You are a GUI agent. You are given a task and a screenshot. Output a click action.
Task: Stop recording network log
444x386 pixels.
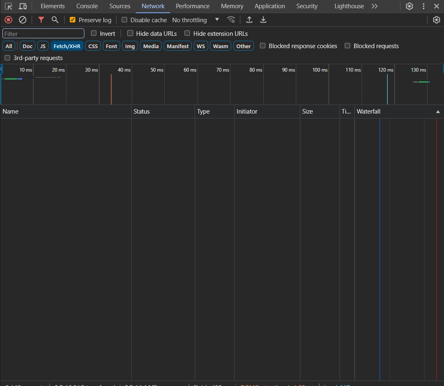(x=9, y=20)
